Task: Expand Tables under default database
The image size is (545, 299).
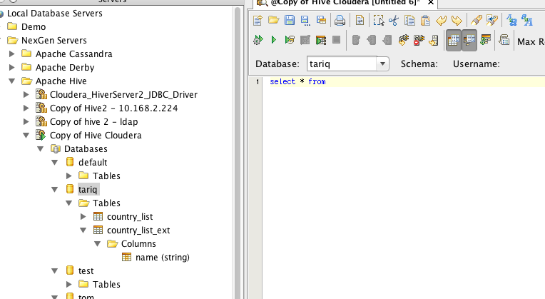Action: click(68, 176)
